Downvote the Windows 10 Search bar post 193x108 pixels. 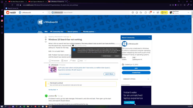[46, 42]
